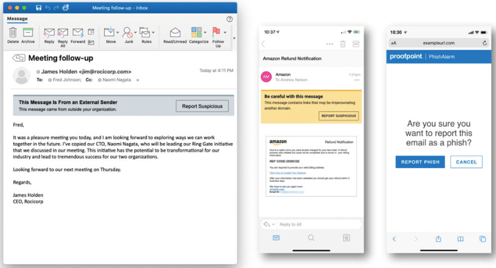
Task: Click the small attachment-forward icon below the meeting icon
Action: [91, 42]
